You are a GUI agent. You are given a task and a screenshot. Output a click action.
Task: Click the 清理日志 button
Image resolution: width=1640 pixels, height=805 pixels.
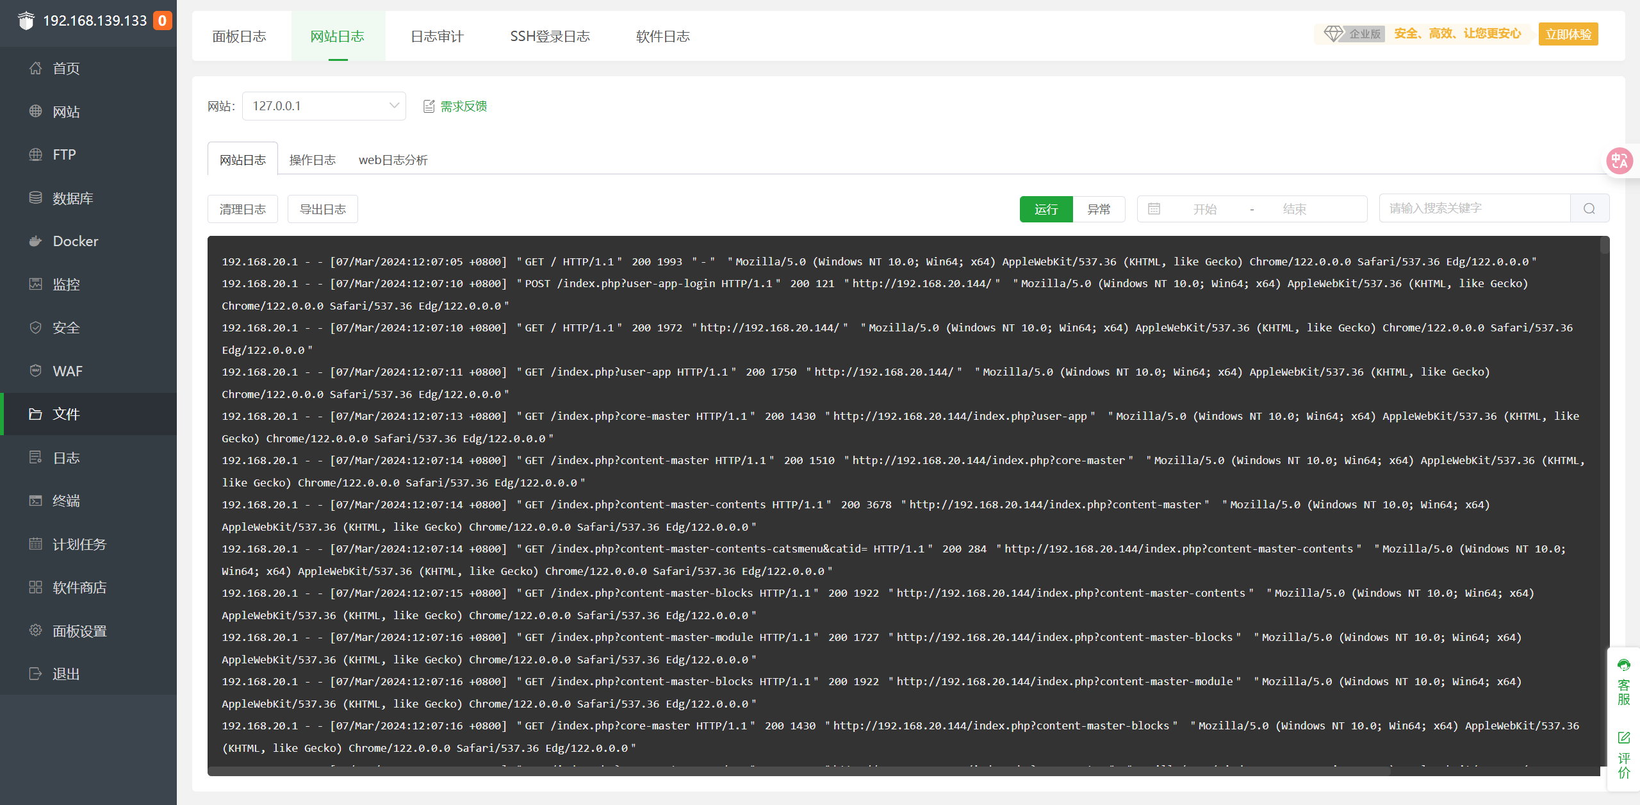tap(242, 209)
